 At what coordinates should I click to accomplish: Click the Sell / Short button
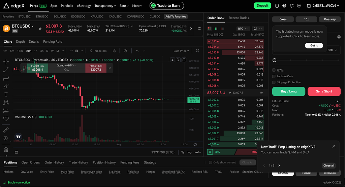(x=324, y=91)
